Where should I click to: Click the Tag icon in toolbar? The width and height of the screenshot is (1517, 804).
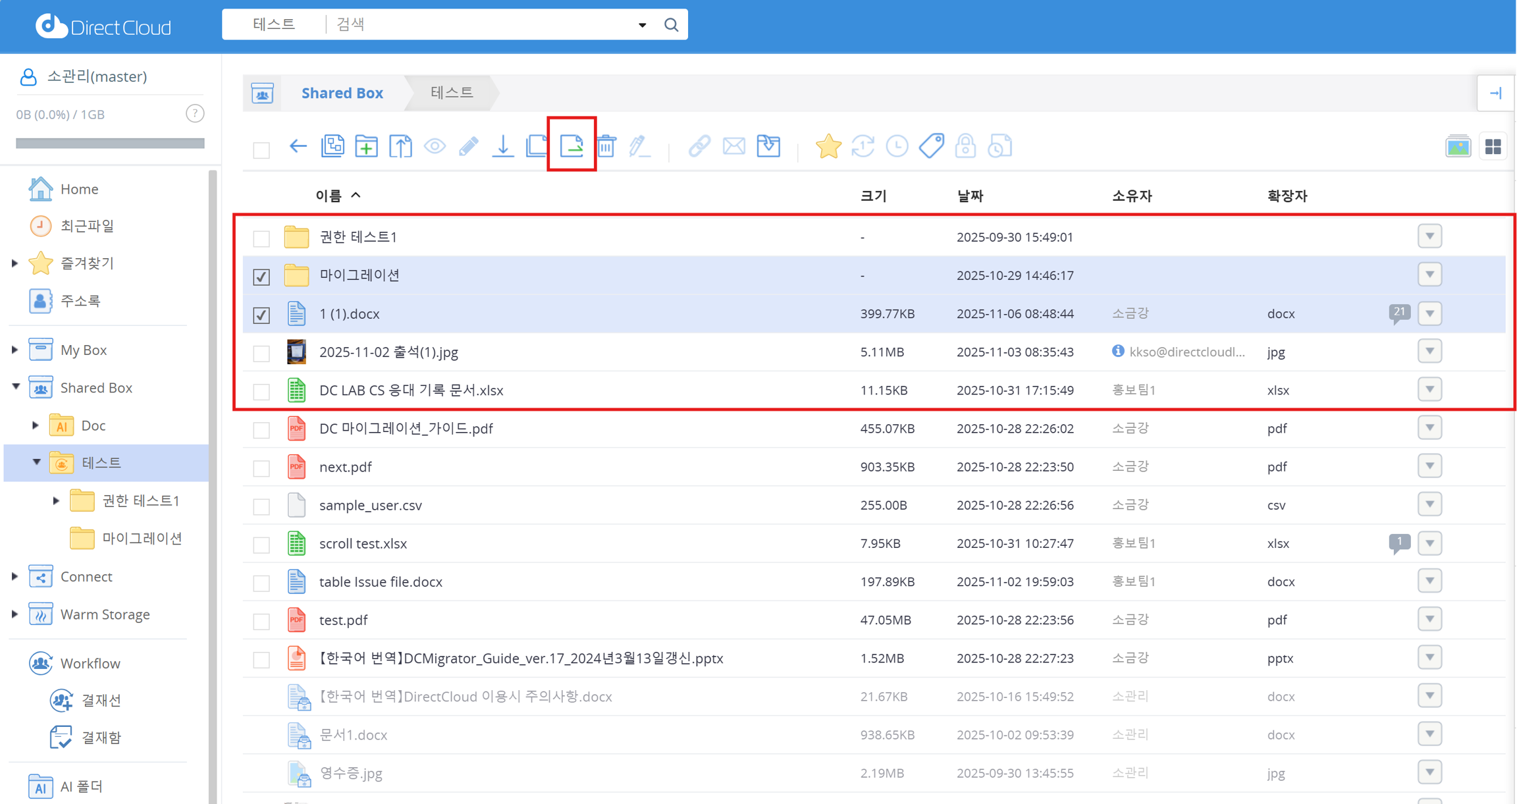[x=931, y=146]
